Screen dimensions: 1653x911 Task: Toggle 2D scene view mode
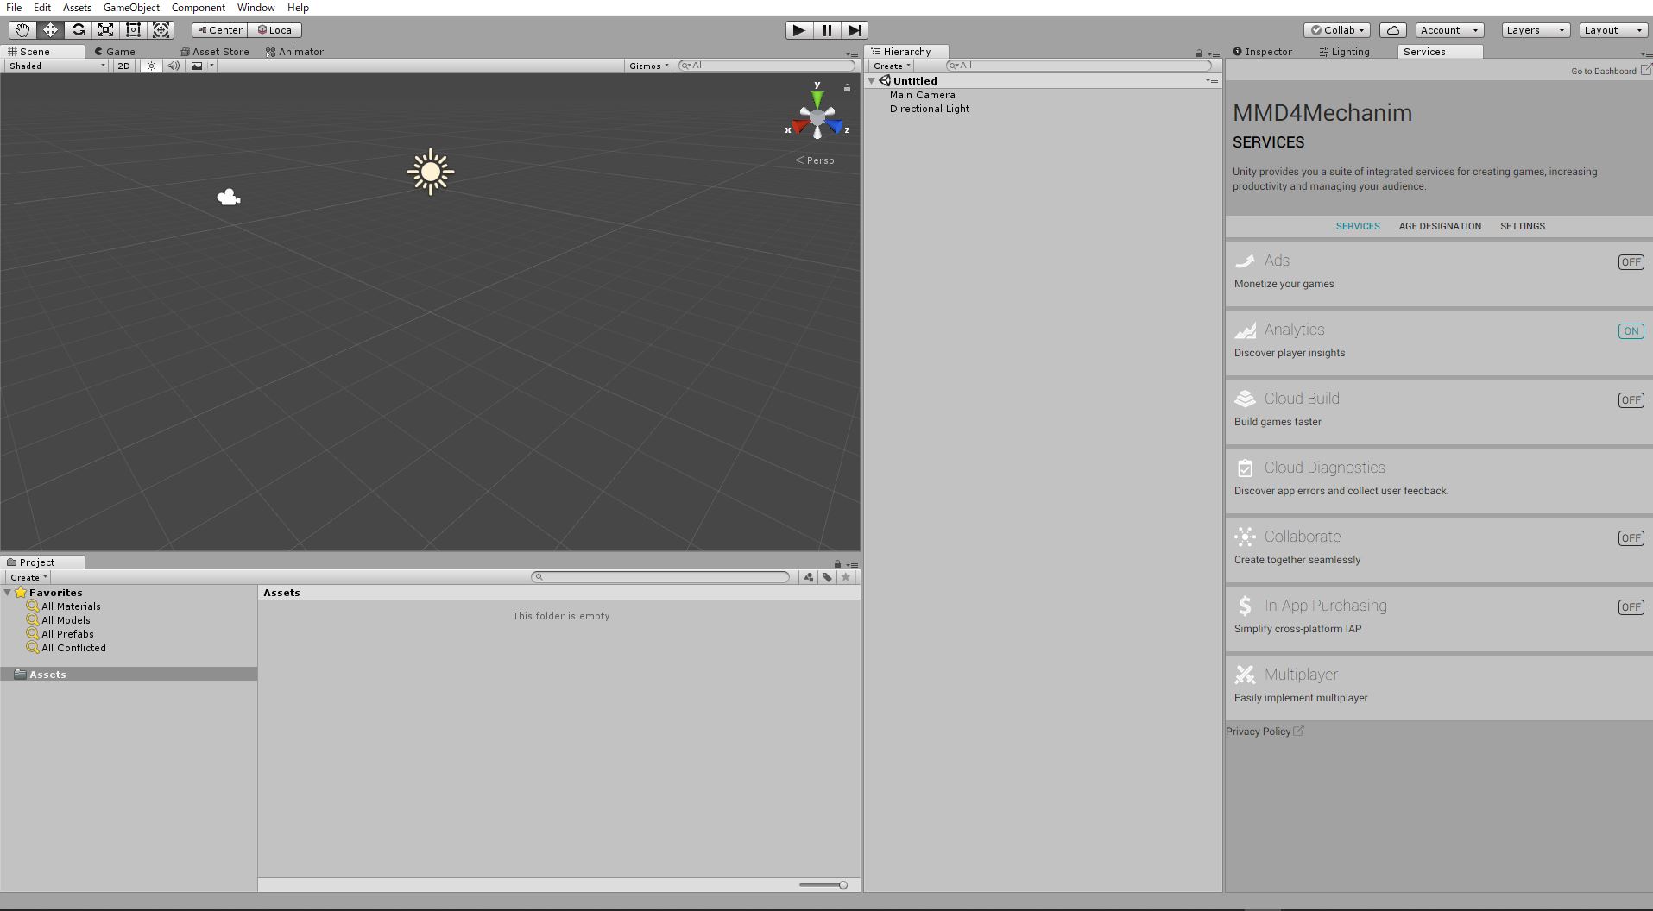[x=123, y=66]
